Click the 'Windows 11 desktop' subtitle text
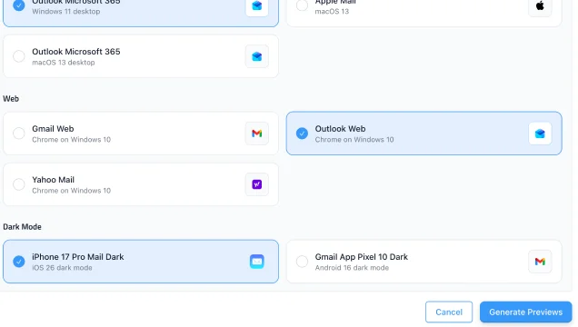This screenshot has width=578, height=327. pos(66,12)
